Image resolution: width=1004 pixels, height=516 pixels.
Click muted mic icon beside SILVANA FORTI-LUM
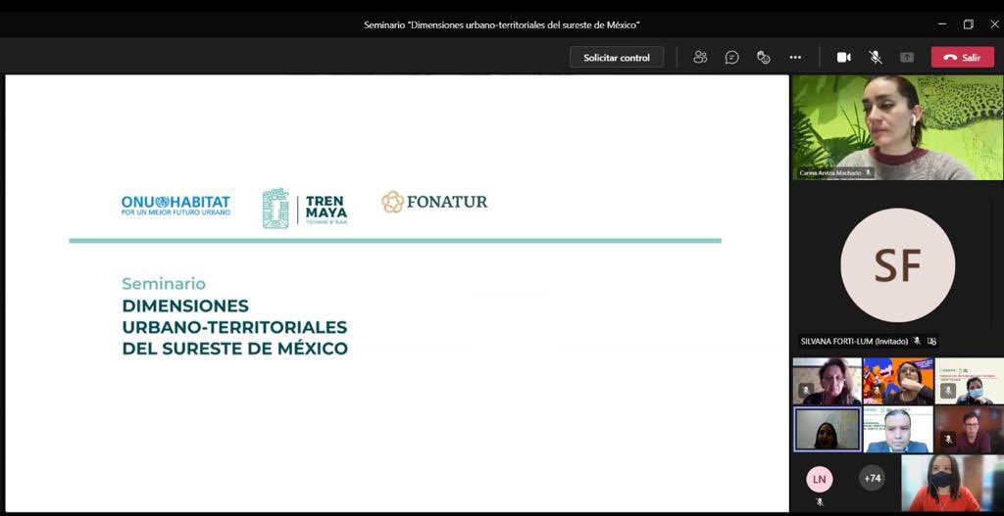917,342
